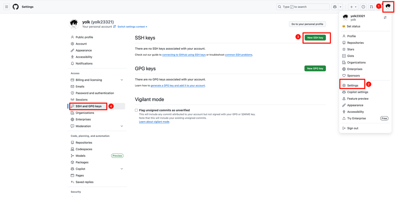This screenshot has height=197, width=395.
Task: Open the connecting to GitHub using SSH keys link
Action: [184, 55]
